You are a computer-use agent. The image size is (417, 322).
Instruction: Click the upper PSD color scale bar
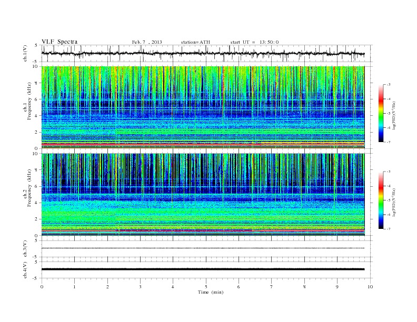[x=381, y=113]
